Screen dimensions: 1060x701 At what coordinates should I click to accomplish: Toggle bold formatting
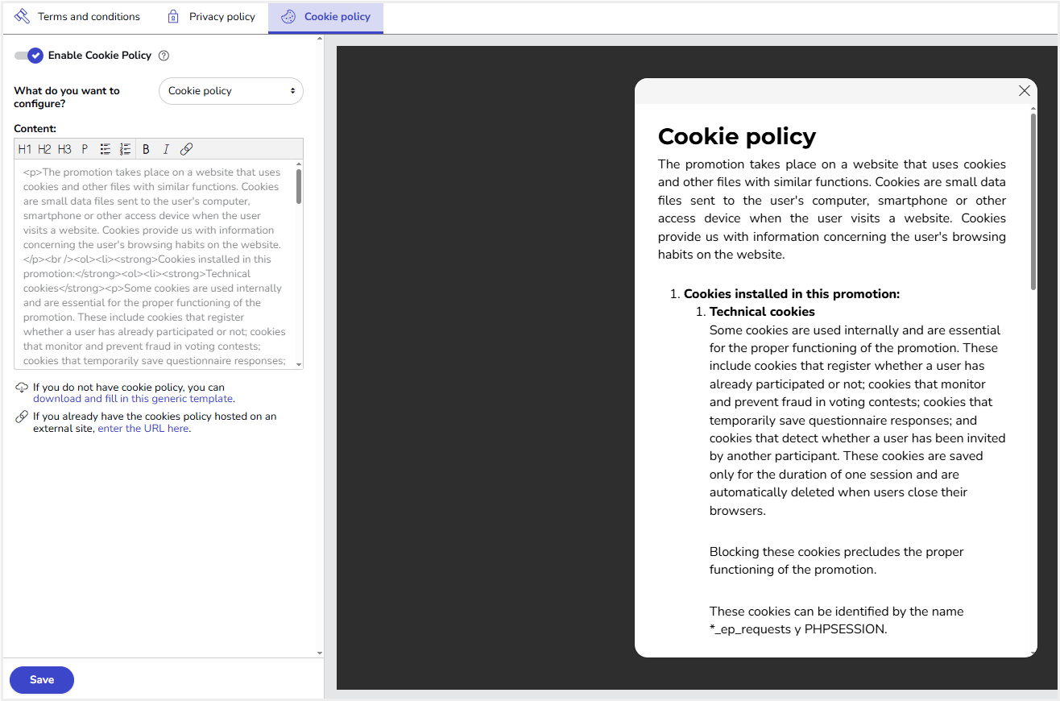click(x=146, y=149)
